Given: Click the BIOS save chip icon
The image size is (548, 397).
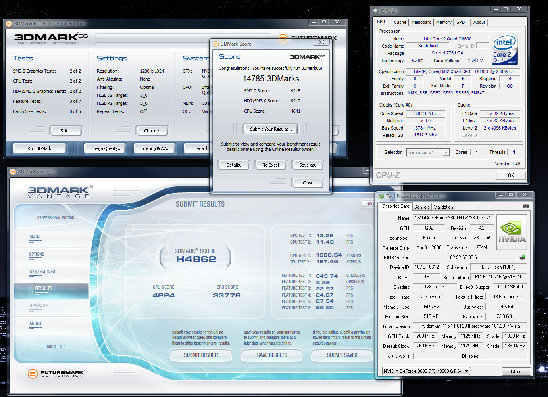Looking at the screenshot, I should [x=523, y=257].
